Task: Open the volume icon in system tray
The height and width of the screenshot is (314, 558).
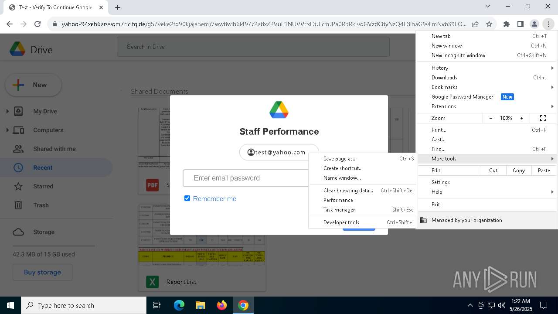Action: pyautogui.click(x=502, y=305)
